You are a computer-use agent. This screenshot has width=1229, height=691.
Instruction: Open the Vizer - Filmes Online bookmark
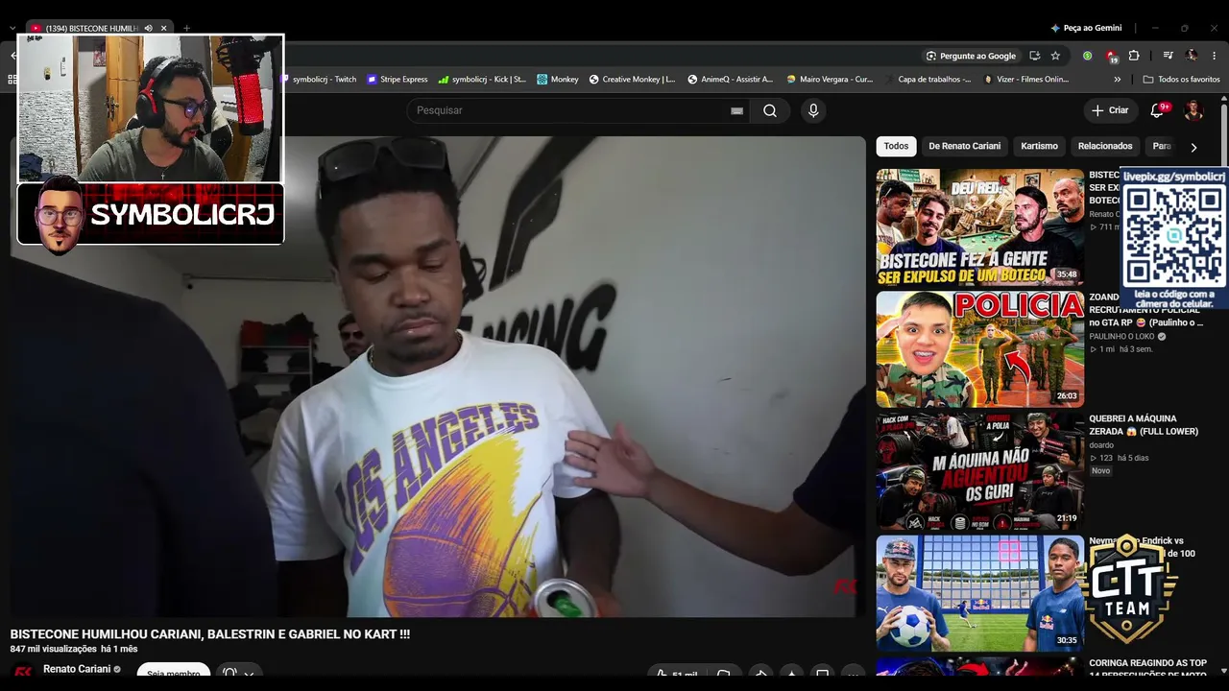pos(1025,80)
